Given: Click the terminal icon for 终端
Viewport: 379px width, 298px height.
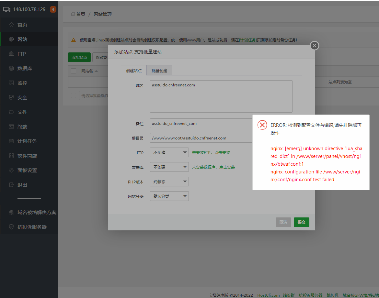Looking at the screenshot, I should tap(11, 127).
